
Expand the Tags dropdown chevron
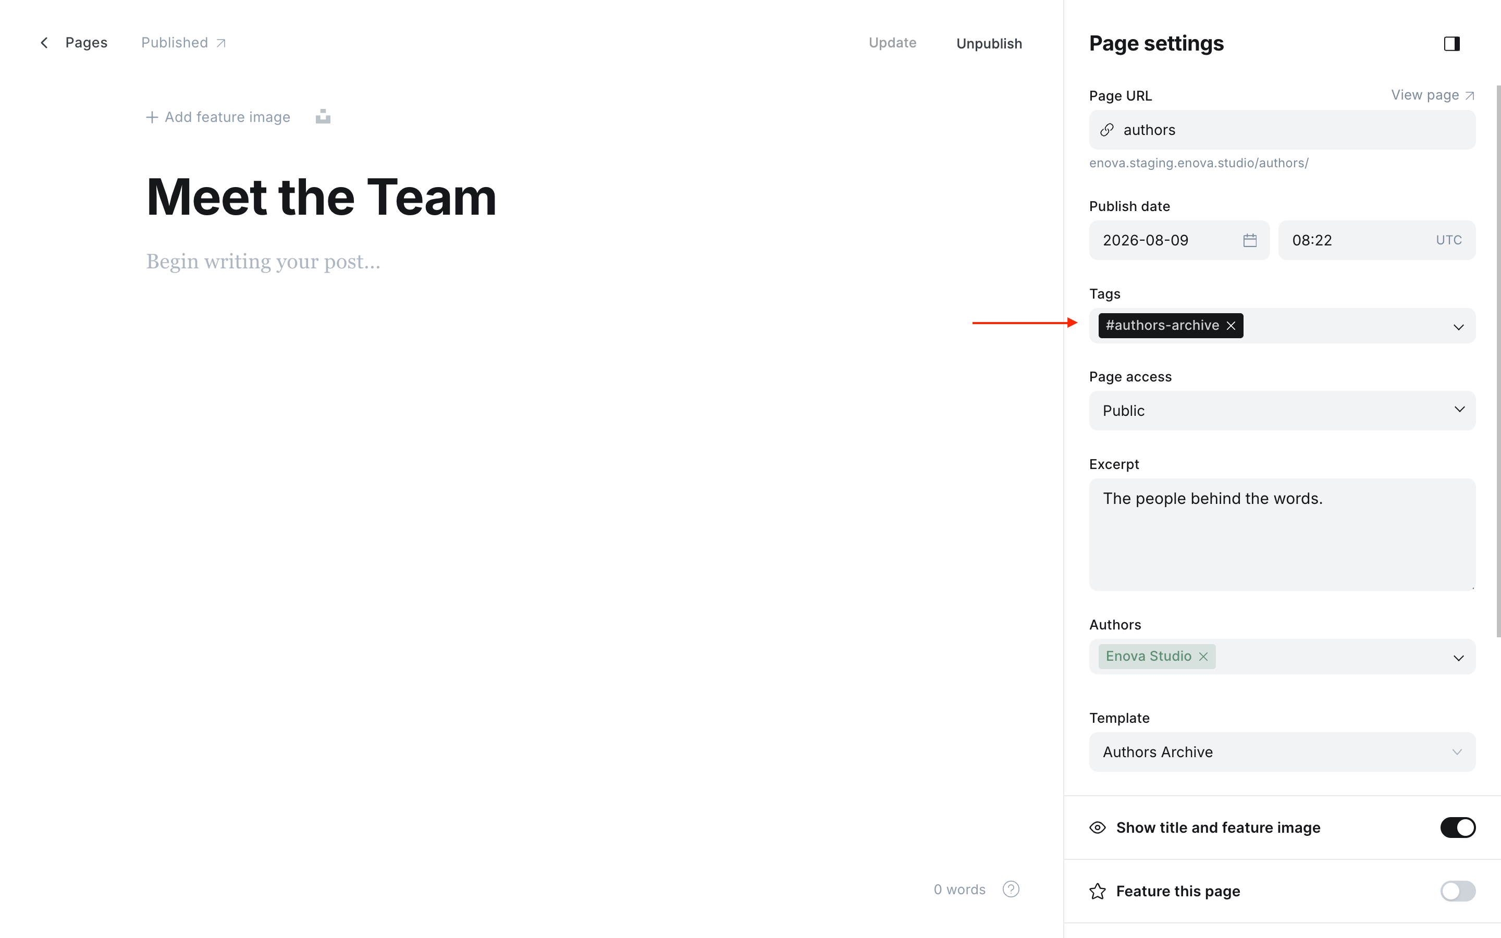click(x=1458, y=327)
